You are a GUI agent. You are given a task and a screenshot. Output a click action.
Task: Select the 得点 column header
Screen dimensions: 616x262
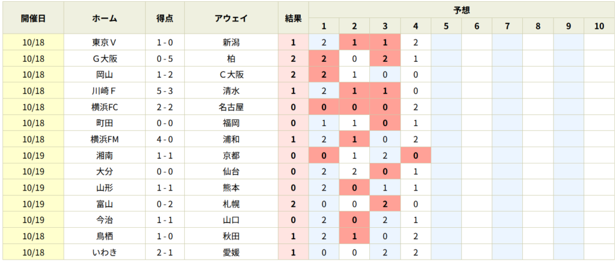[165, 18]
